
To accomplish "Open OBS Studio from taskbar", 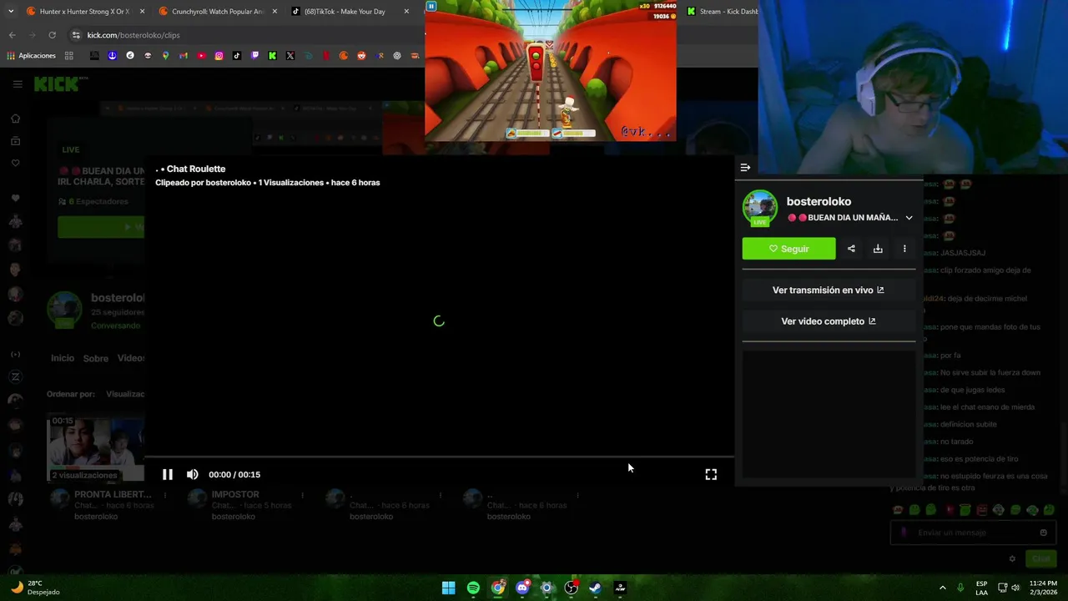I will [x=571, y=588].
